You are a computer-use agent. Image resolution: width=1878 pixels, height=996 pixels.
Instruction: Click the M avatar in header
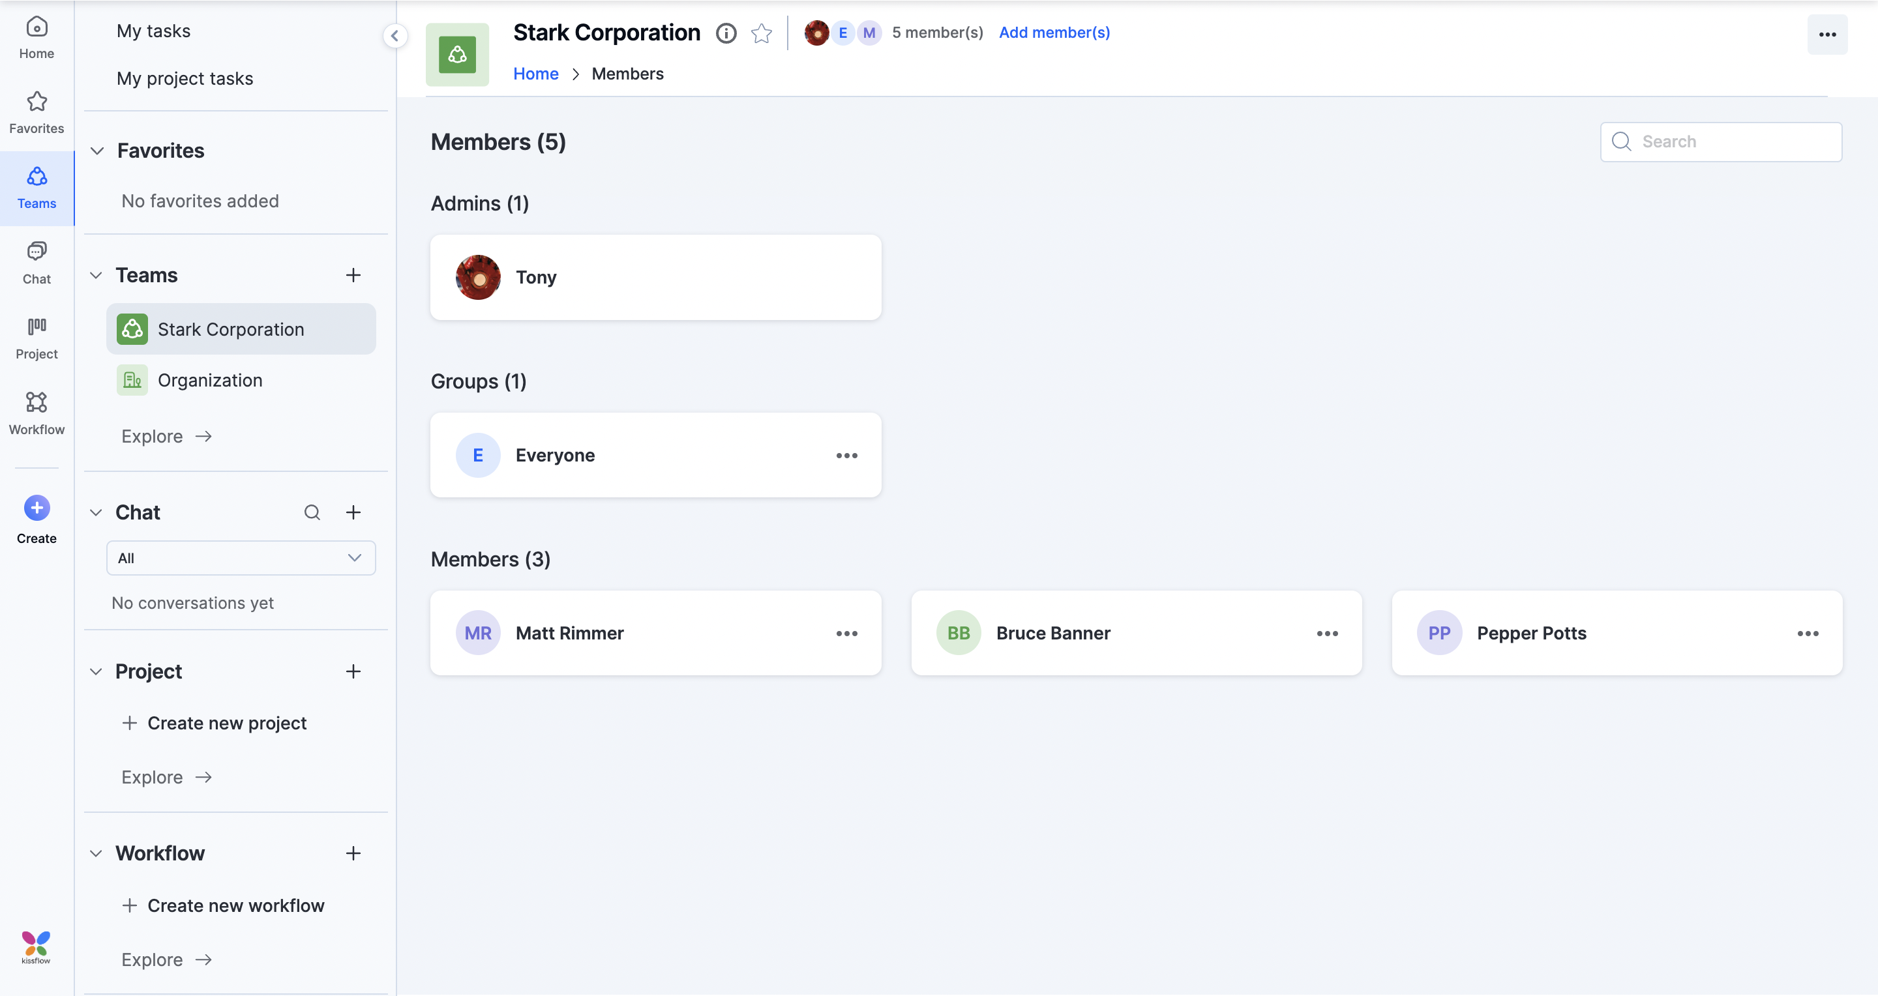point(869,33)
